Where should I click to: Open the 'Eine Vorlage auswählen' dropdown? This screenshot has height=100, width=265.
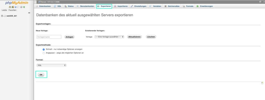coord(109,37)
